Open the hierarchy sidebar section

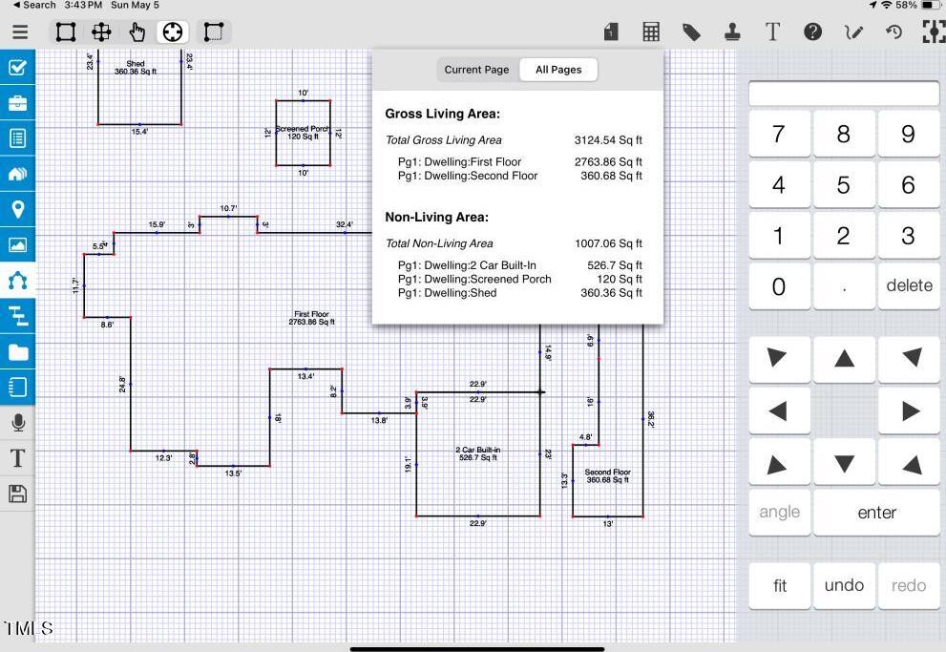pyautogui.click(x=17, y=315)
